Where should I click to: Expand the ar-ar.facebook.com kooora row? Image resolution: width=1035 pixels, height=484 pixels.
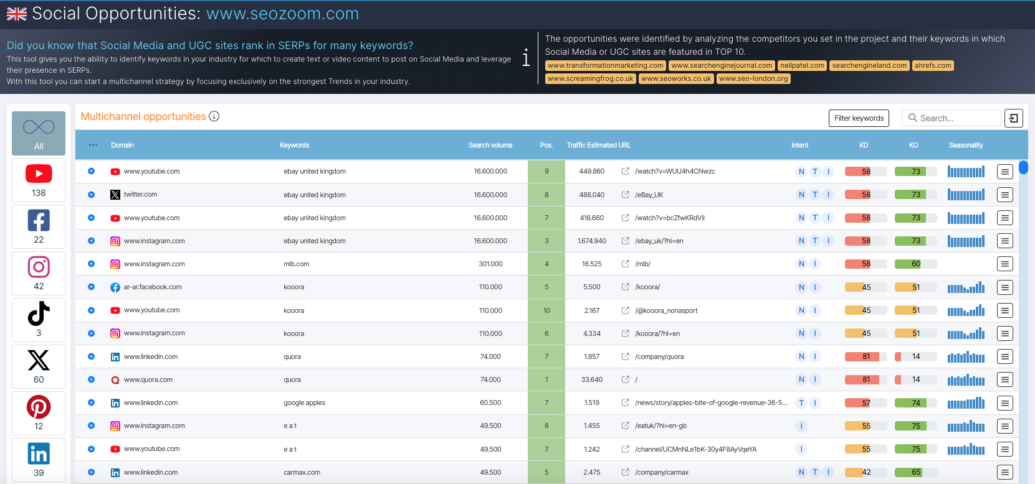(x=91, y=287)
